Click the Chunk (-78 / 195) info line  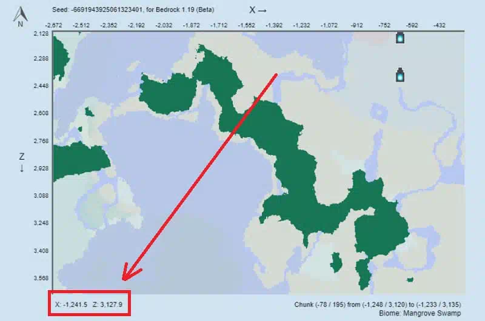(377, 305)
